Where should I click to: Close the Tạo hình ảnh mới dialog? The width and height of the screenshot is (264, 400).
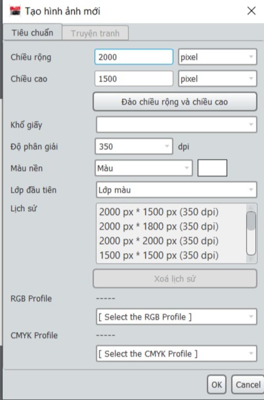coord(251,11)
